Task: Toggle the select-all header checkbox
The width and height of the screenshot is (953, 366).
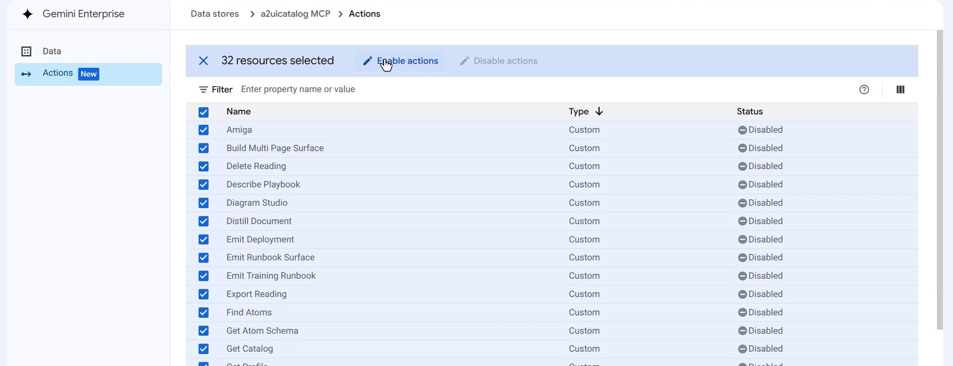Action: point(203,112)
